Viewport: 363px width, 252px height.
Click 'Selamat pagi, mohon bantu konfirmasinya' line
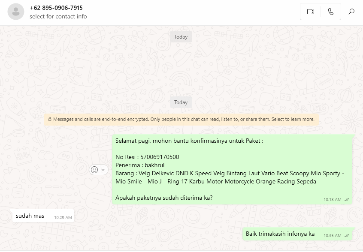(189, 141)
